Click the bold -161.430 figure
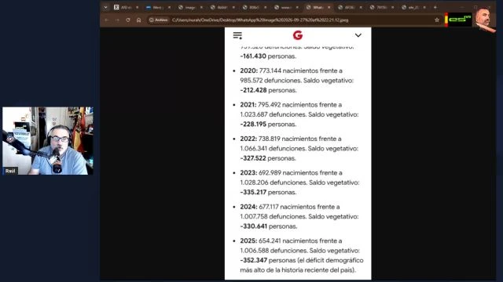503x282 pixels. tap(253, 56)
